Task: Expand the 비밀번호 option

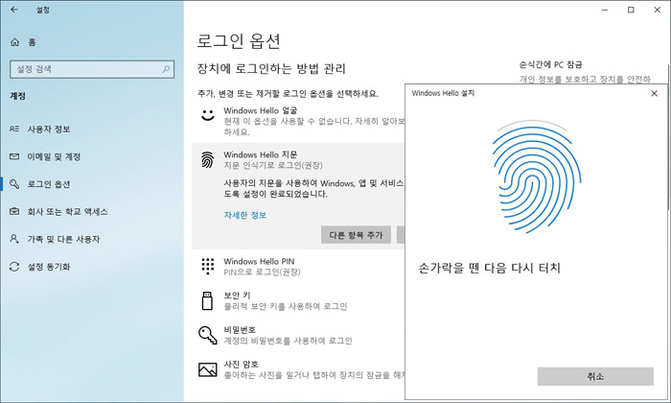Action: 298,335
